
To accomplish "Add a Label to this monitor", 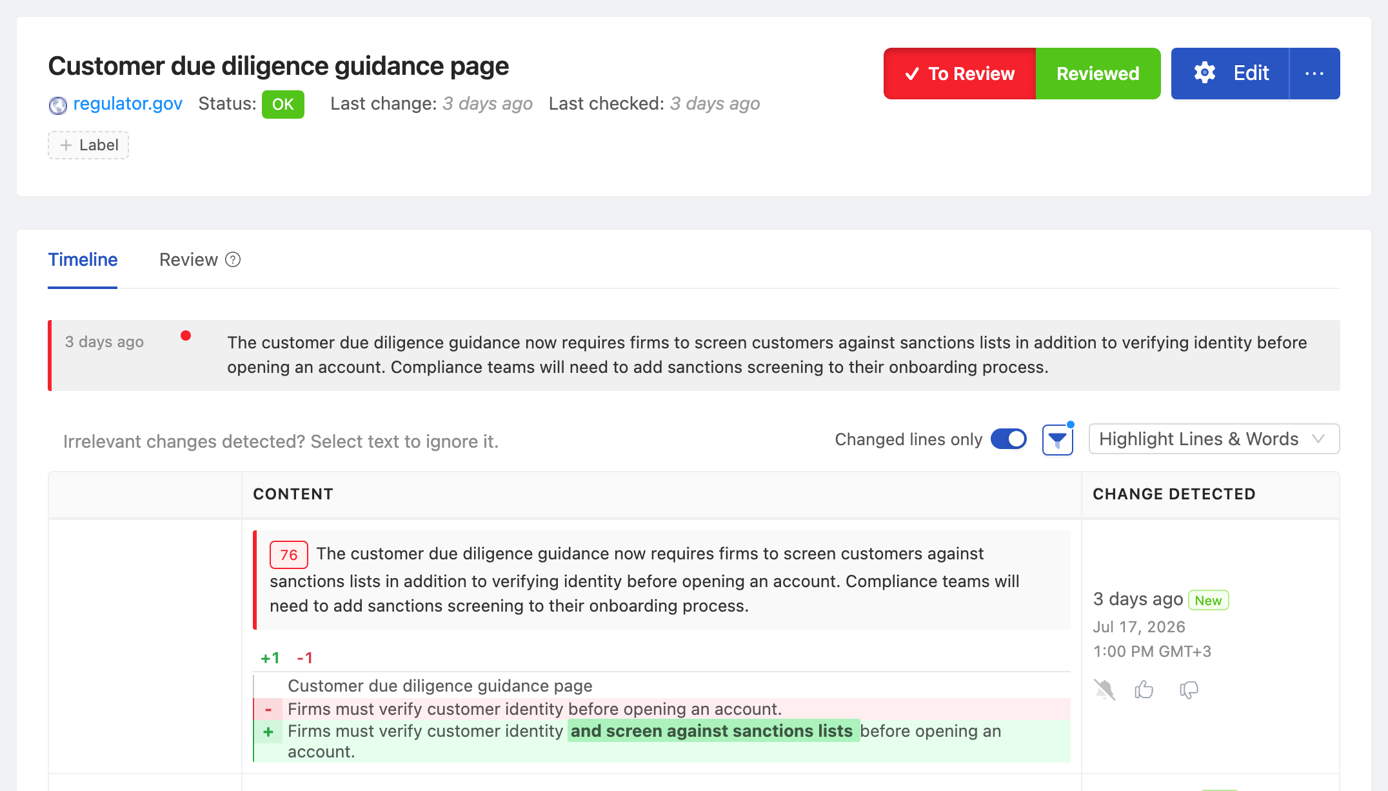I will tap(88, 145).
